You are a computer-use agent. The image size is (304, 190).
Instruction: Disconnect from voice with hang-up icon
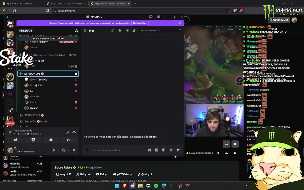tap(74, 132)
